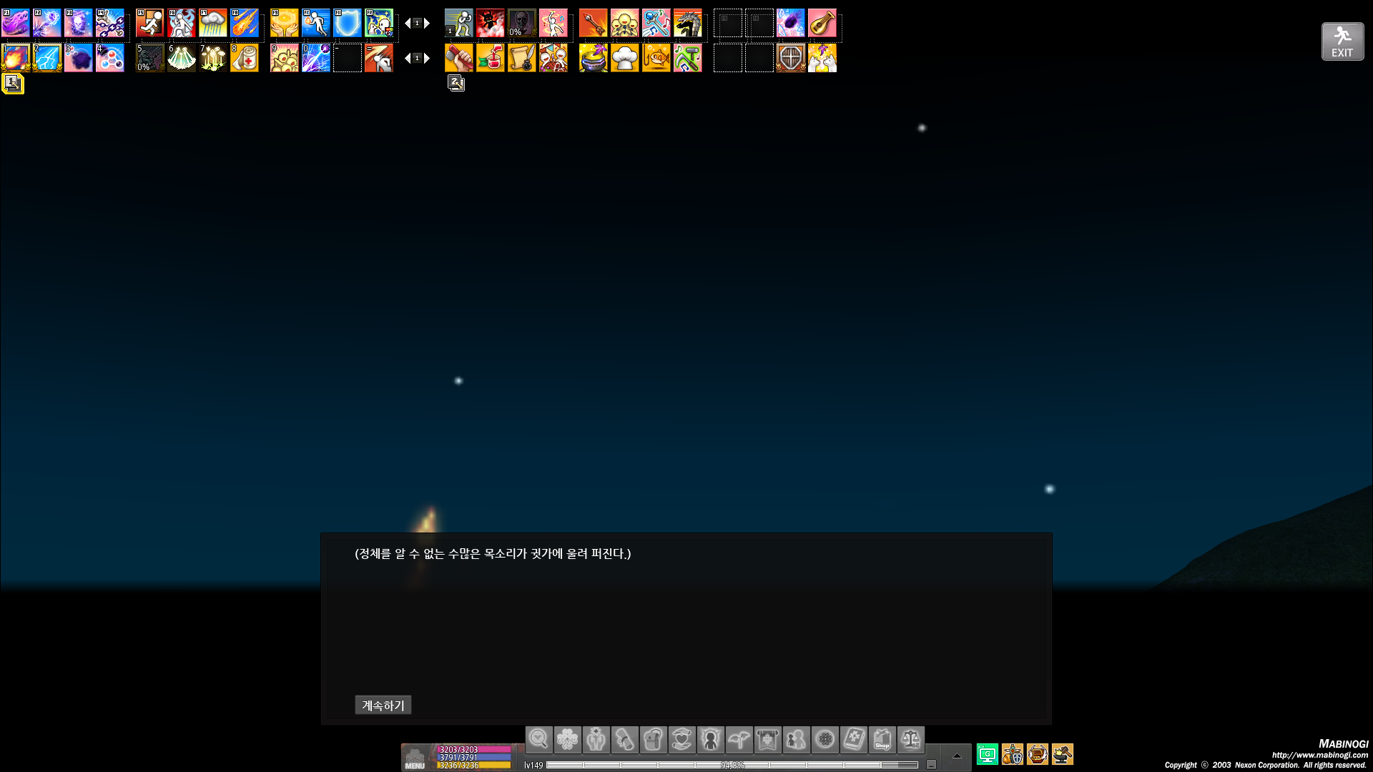Collapse the experience bar minimize button
Image resolution: width=1373 pixels, height=772 pixels.
pos(931,764)
